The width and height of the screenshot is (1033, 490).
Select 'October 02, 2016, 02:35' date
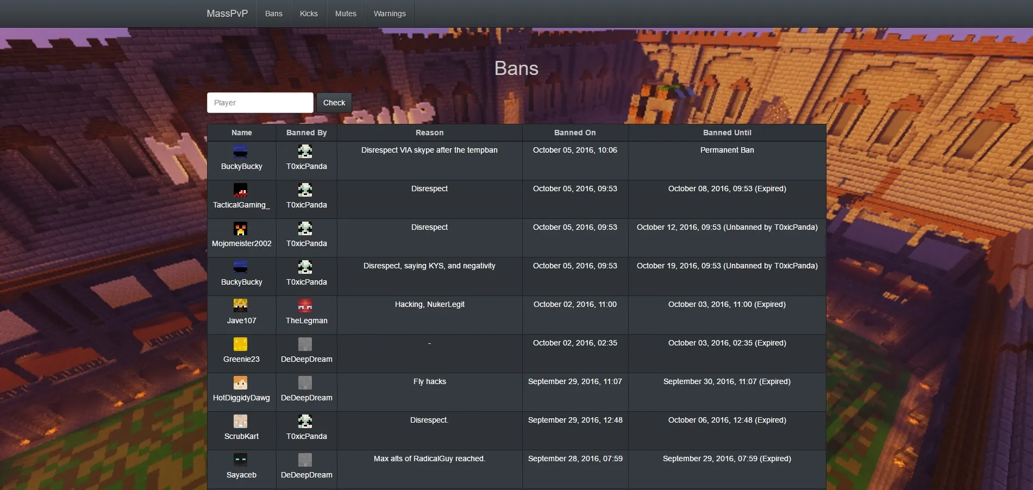575,343
